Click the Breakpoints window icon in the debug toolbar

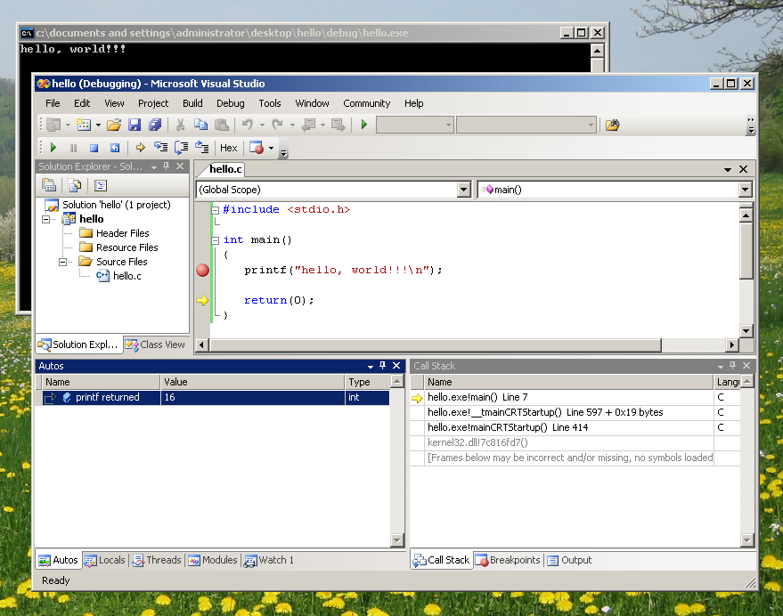[x=257, y=148]
